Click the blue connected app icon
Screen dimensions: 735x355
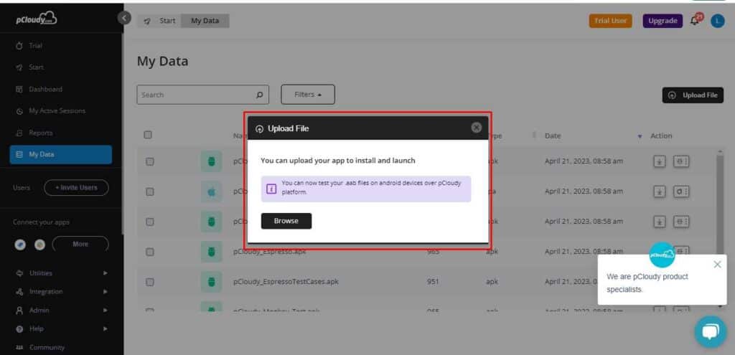(20, 245)
